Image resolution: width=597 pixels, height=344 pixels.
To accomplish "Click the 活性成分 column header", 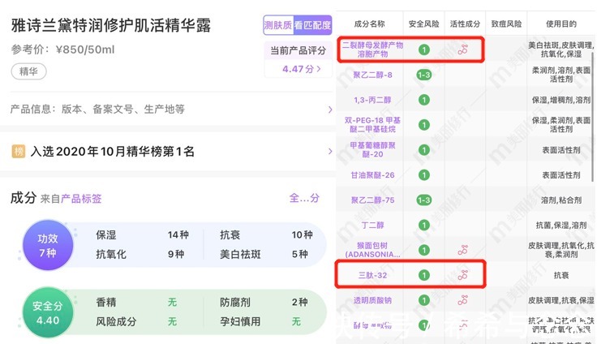I will [465, 24].
